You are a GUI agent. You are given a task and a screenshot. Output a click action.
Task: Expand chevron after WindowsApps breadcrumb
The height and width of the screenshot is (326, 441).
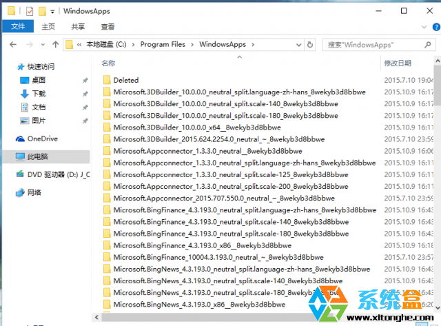(x=253, y=44)
